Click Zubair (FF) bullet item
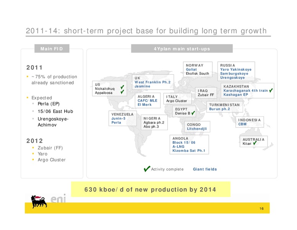Screen dimensions: 297x230 50,148
